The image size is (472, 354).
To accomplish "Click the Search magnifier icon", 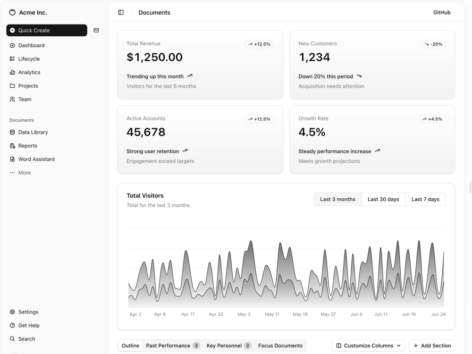I will (12, 339).
